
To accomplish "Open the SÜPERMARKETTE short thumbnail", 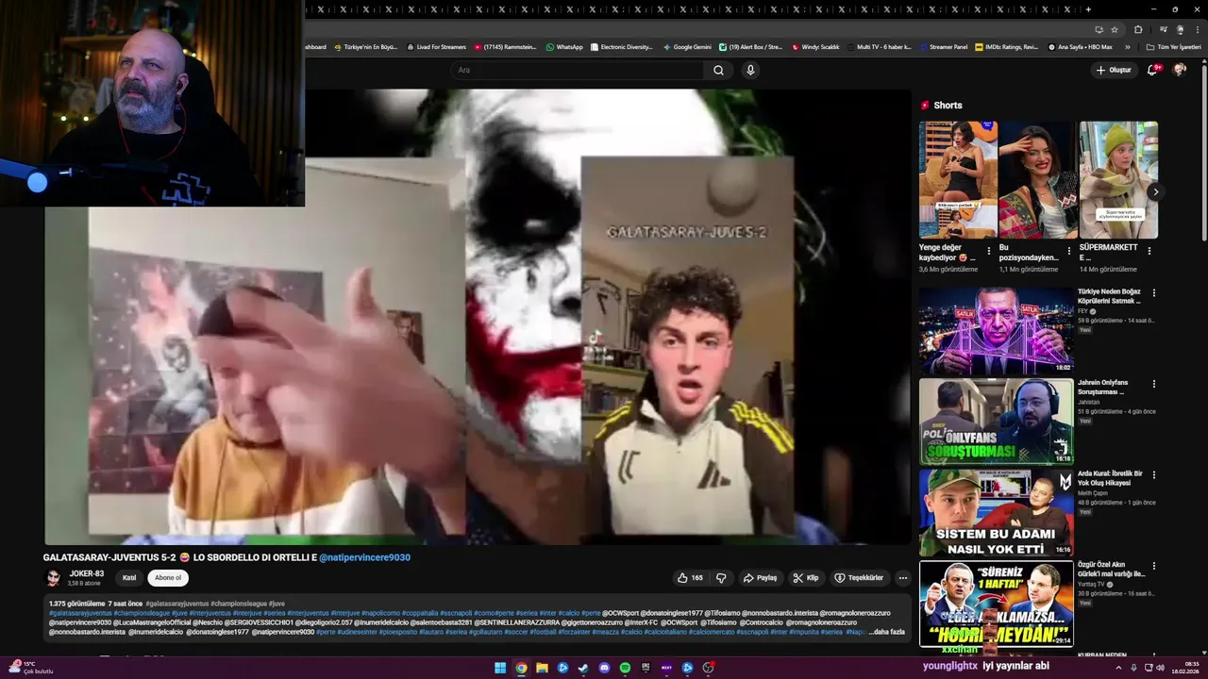I will coord(1118,179).
